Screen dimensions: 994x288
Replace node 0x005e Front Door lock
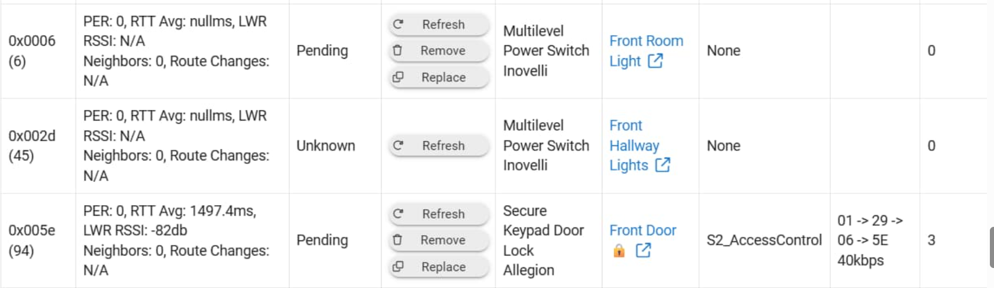click(439, 267)
